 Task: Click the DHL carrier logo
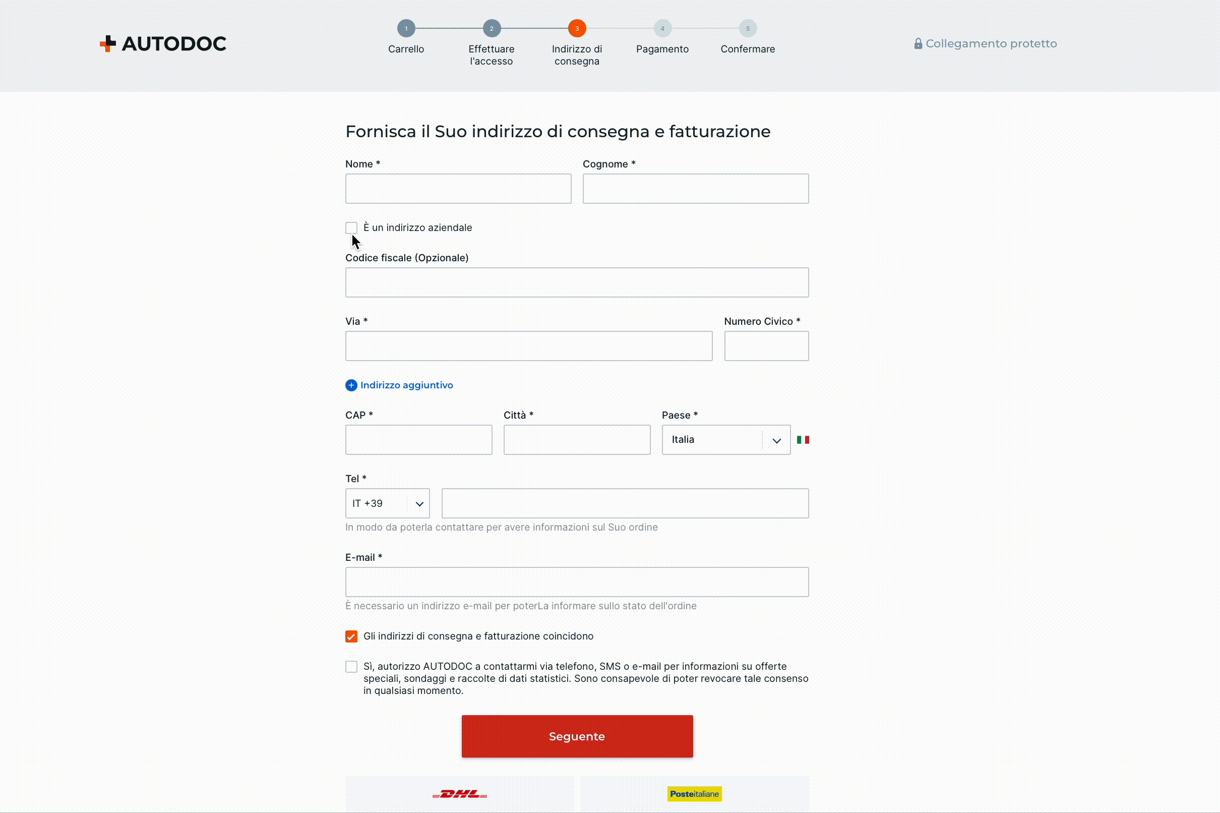[x=460, y=794]
